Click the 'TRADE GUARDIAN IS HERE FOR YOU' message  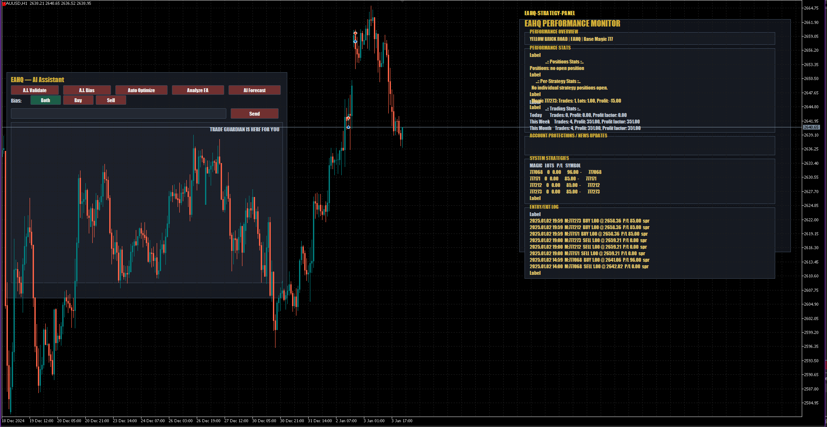click(x=245, y=130)
